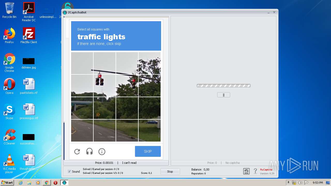Select the processguy.rtf desktop file
Viewport: 331px width, 186px height.
point(29,112)
